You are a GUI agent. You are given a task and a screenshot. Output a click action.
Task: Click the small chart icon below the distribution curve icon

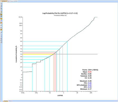[x=1, y=32]
